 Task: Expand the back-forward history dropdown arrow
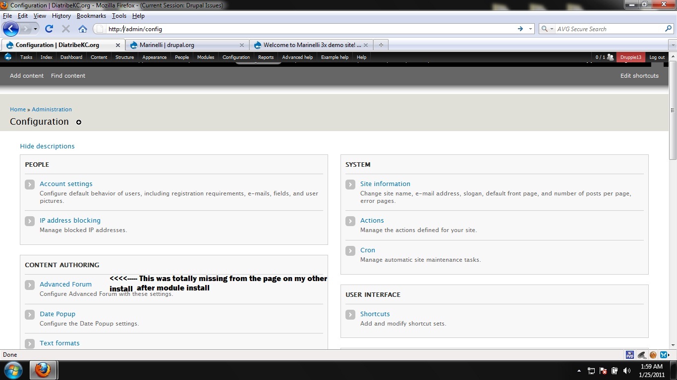36,29
